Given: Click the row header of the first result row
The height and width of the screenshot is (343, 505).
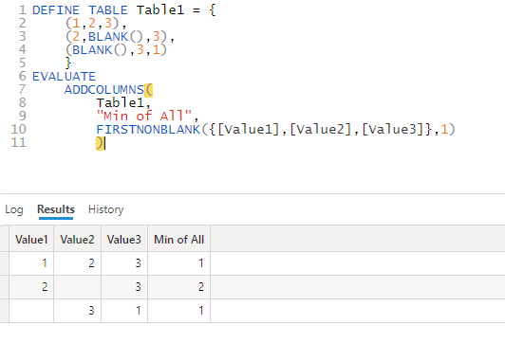Looking at the screenshot, I should (x=5, y=263).
